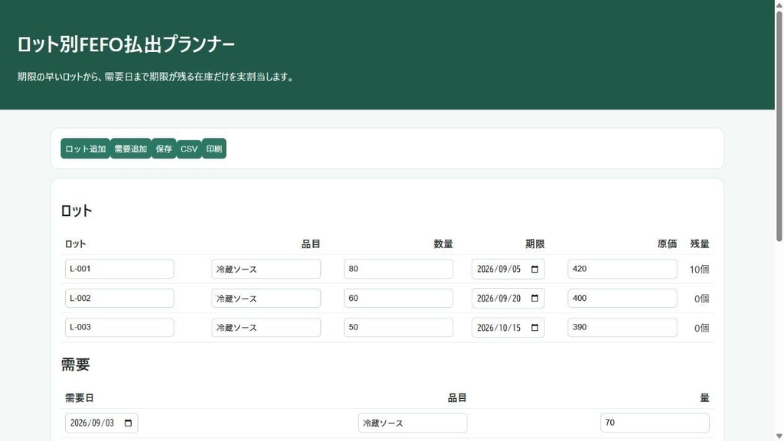784x441 pixels.
Task: Click the ロット別FEFO払出プランナー title
Action: 126,44
